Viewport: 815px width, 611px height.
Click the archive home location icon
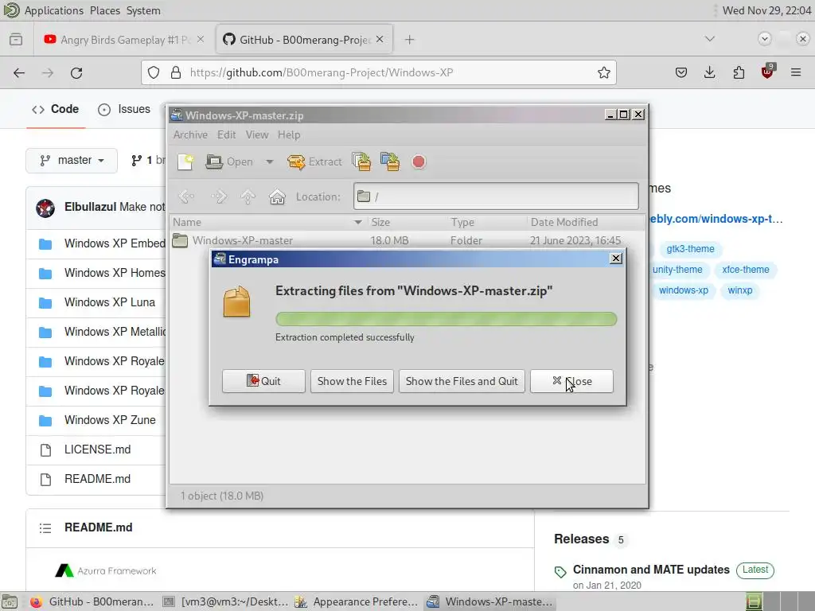point(277,197)
